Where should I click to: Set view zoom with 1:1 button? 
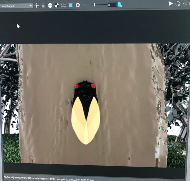point(63,5)
